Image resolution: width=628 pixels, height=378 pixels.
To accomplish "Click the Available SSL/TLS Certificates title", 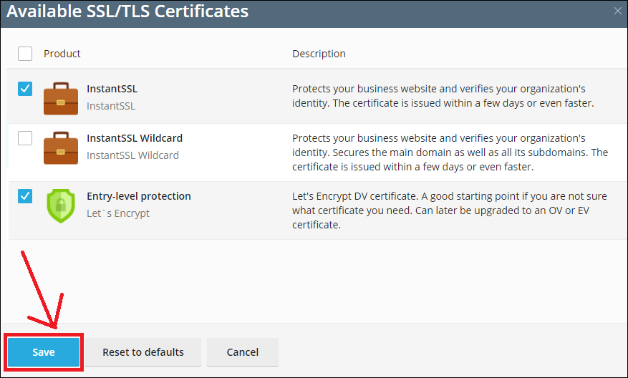I will pos(127,11).
